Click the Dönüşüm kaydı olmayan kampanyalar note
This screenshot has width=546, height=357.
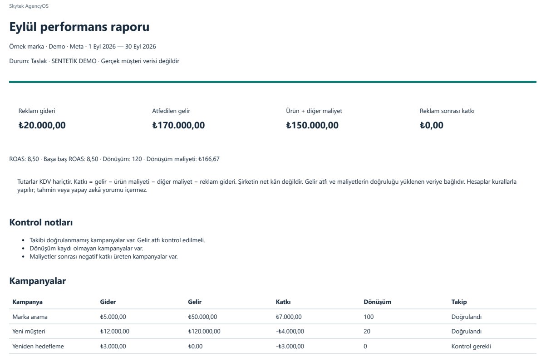pyautogui.click(x=86, y=248)
